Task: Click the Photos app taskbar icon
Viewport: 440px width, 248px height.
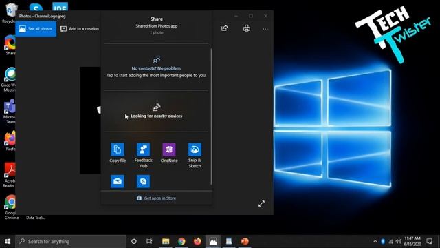Action: pyautogui.click(x=213, y=241)
